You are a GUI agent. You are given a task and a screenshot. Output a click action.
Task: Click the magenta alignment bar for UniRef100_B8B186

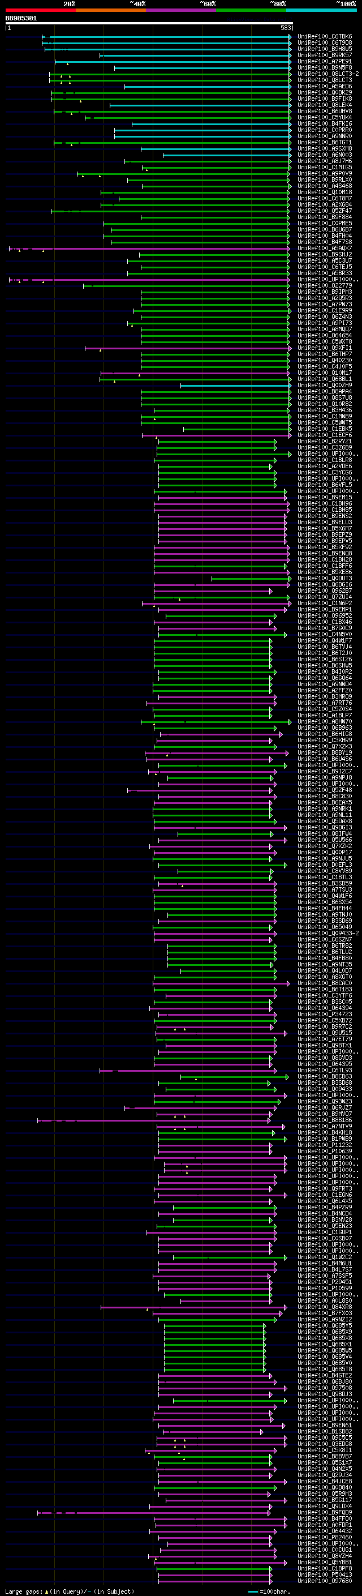coord(154,1120)
